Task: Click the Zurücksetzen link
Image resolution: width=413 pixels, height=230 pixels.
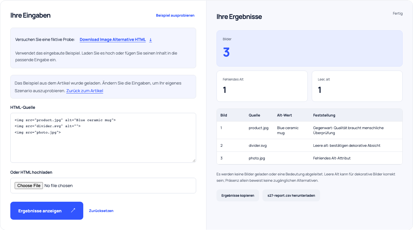Action: [101, 211]
